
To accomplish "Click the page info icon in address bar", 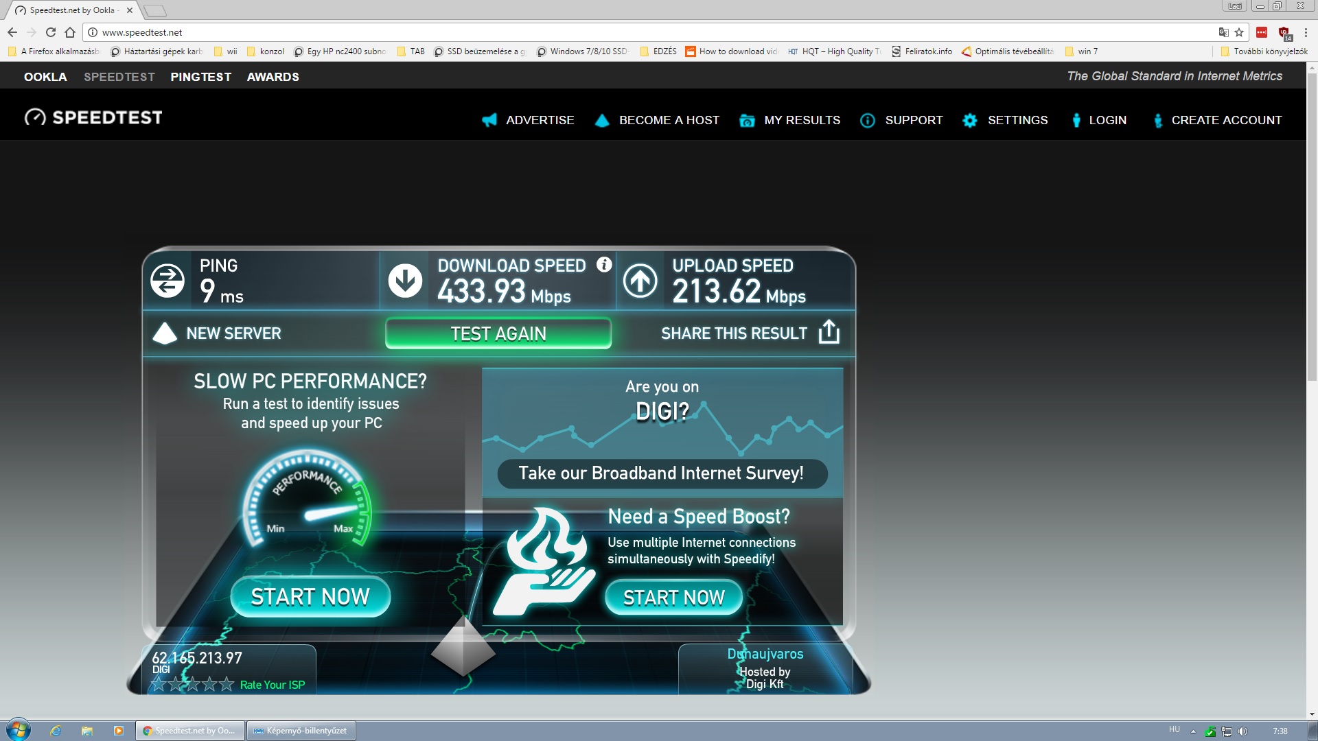I will (93, 32).
